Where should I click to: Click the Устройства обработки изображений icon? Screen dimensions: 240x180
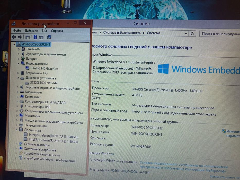20,158
